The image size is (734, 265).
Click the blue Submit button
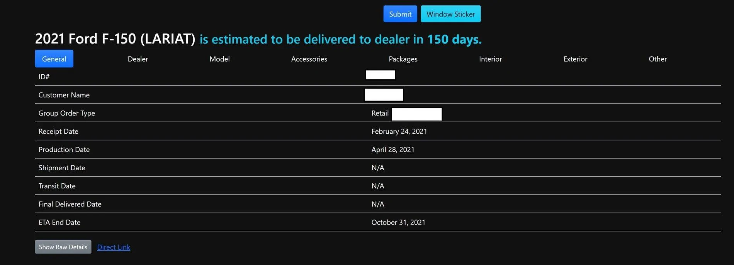point(400,14)
